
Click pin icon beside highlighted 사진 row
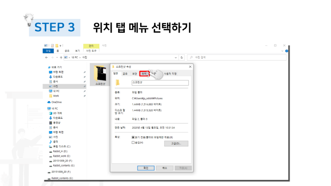click(85, 87)
